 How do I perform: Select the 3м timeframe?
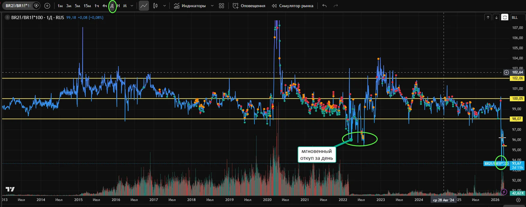pos(69,6)
